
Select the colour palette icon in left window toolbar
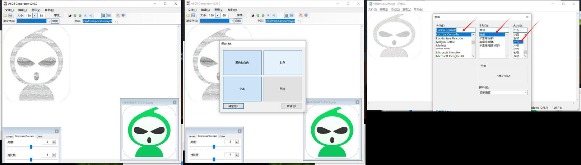(118, 15)
